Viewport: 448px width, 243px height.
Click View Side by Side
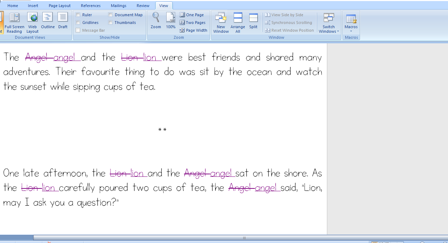click(284, 15)
